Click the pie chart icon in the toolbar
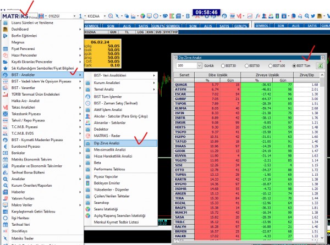 tap(142, 16)
